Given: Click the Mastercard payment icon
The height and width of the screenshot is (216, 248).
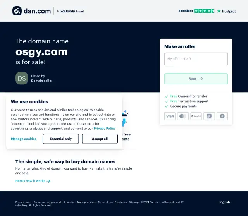Looking at the screenshot, I should click(x=183, y=116).
